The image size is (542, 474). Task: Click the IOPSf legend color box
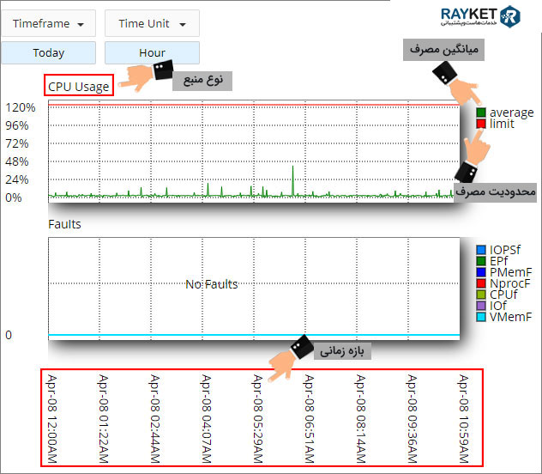pos(481,250)
